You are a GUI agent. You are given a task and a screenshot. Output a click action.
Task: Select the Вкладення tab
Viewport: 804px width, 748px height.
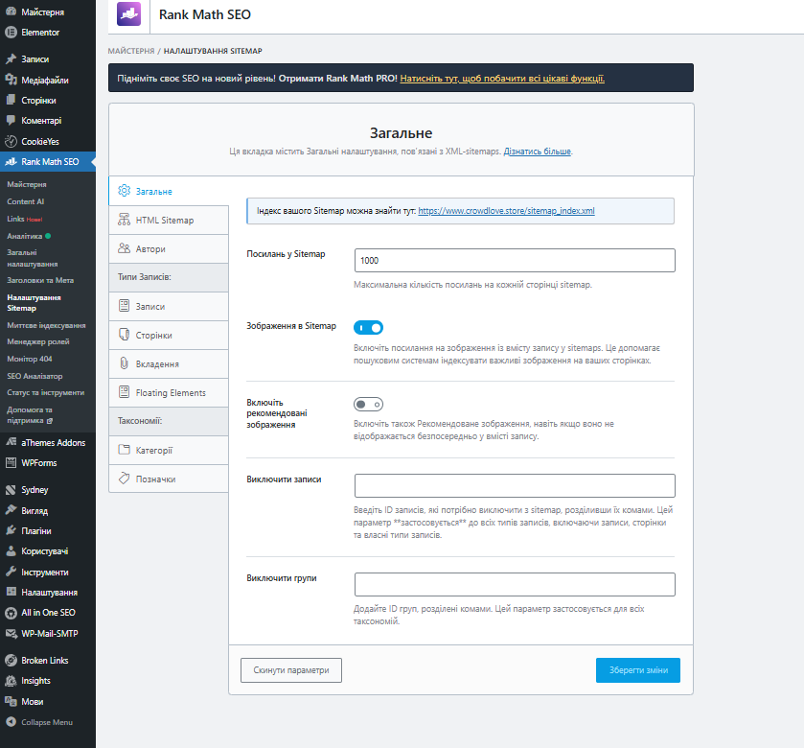coord(169,363)
